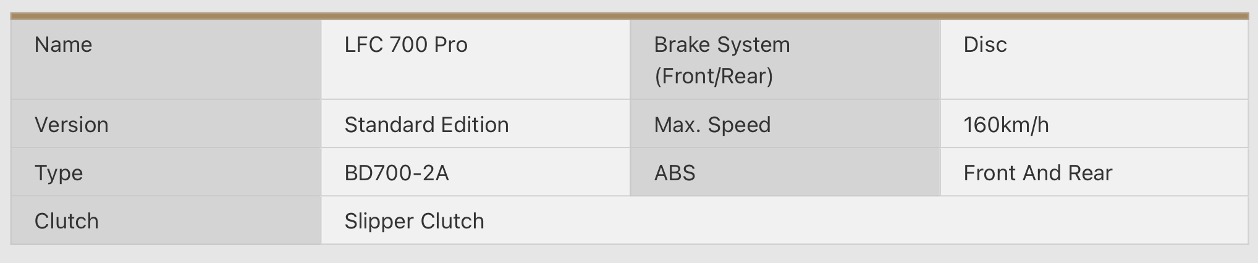
Task: Select the Front And Rear value
Action: (x=1038, y=173)
